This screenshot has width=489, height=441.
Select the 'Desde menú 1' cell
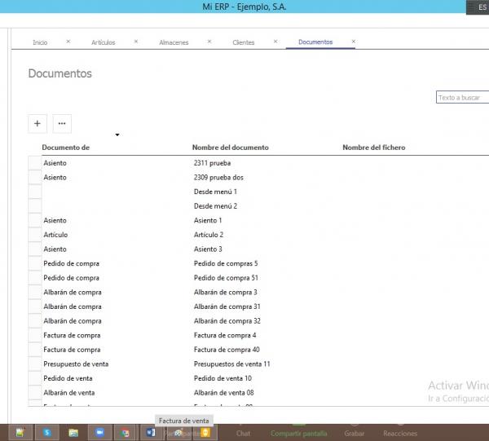click(215, 192)
